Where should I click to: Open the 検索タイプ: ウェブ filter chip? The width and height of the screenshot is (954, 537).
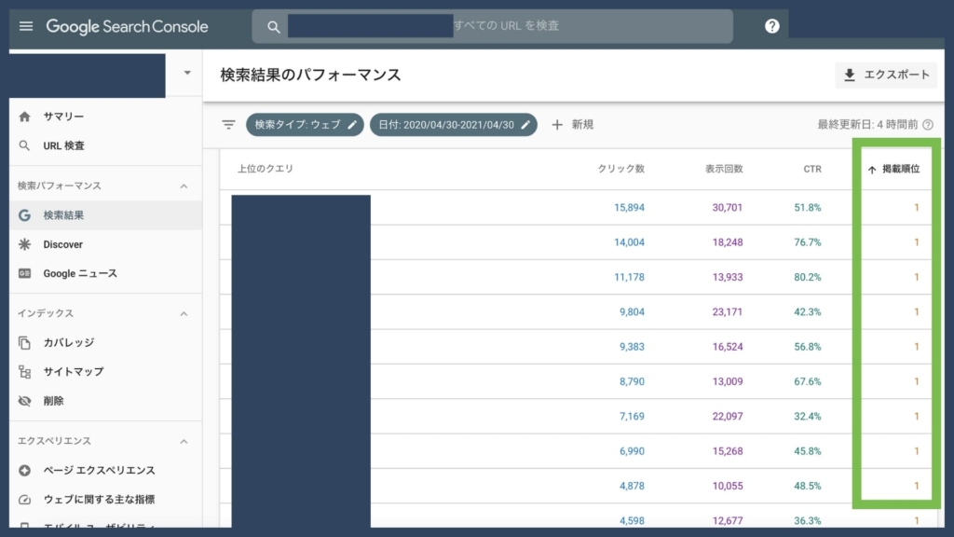pos(305,125)
